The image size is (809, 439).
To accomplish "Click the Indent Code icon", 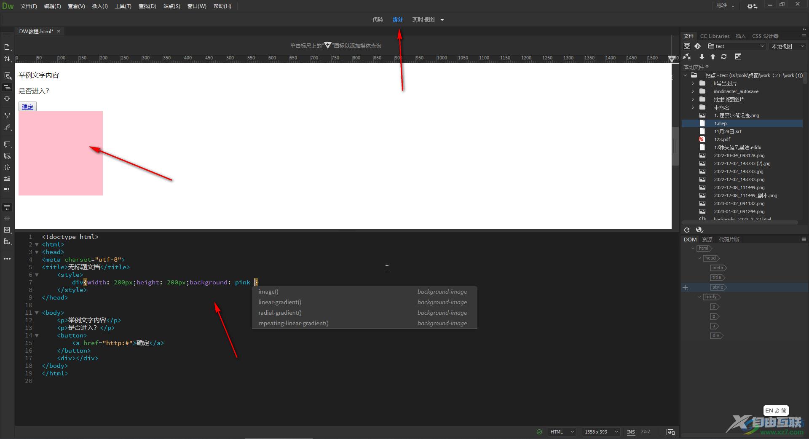I will coord(7,179).
